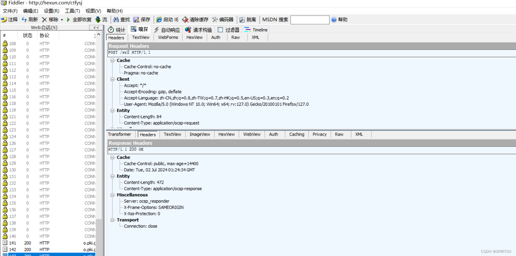The width and height of the screenshot is (516, 256).
Task: Click the User-Agent header line
Action: pos(216,104)
